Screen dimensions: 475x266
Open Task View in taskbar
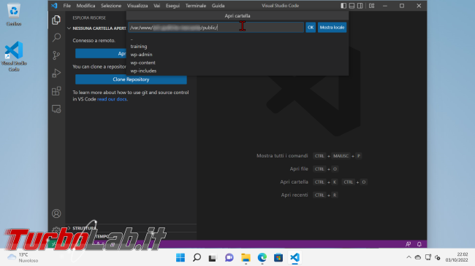(213, 257)
